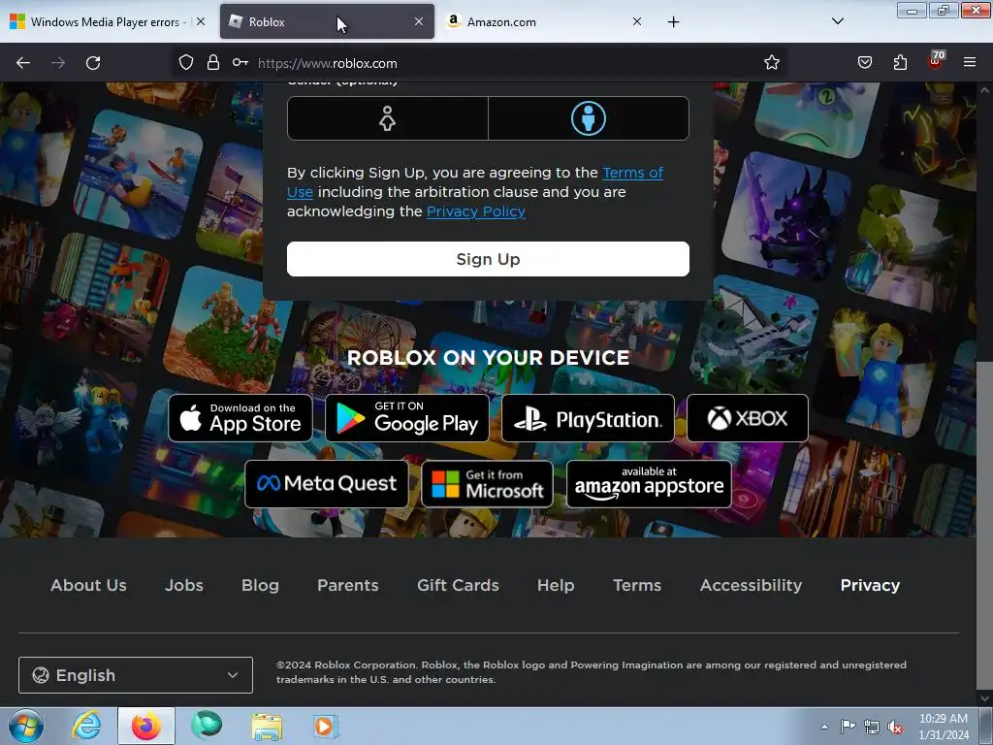Viewport: 993px width, 745px height.
Task: Open Privacy footer link
Action: (x=870, y=585)
